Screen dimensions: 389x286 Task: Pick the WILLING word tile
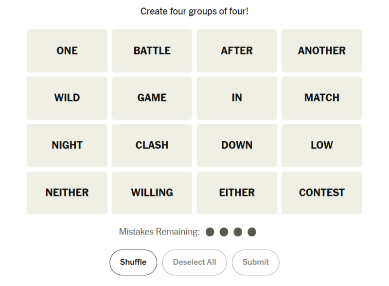click(152, 193)
